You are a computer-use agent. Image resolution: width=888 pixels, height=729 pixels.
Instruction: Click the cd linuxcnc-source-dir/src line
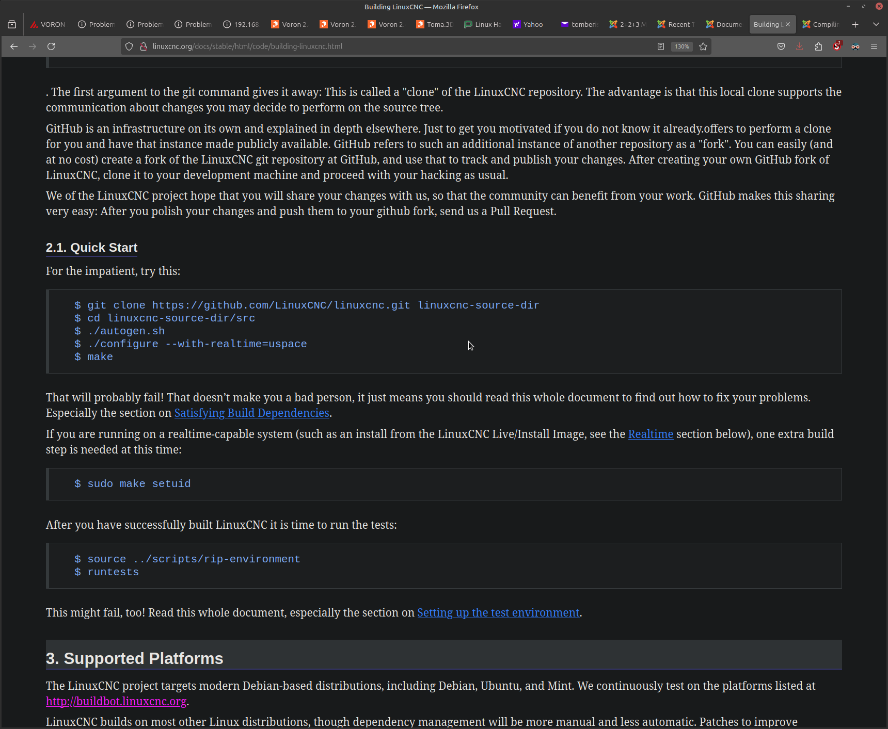pos(165,318)
